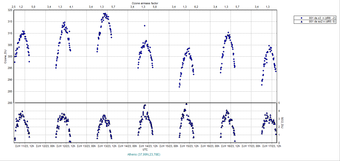Click the triangle marker in the legend
340x161 pixels.
pyautogui.click(x=302, y=22)
